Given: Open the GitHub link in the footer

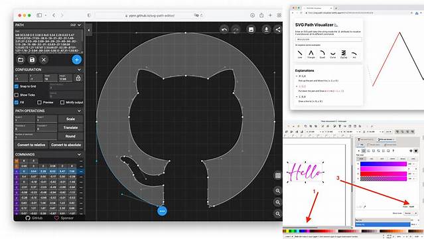Looking at the screenshot, I should click(x=34, y=218).
